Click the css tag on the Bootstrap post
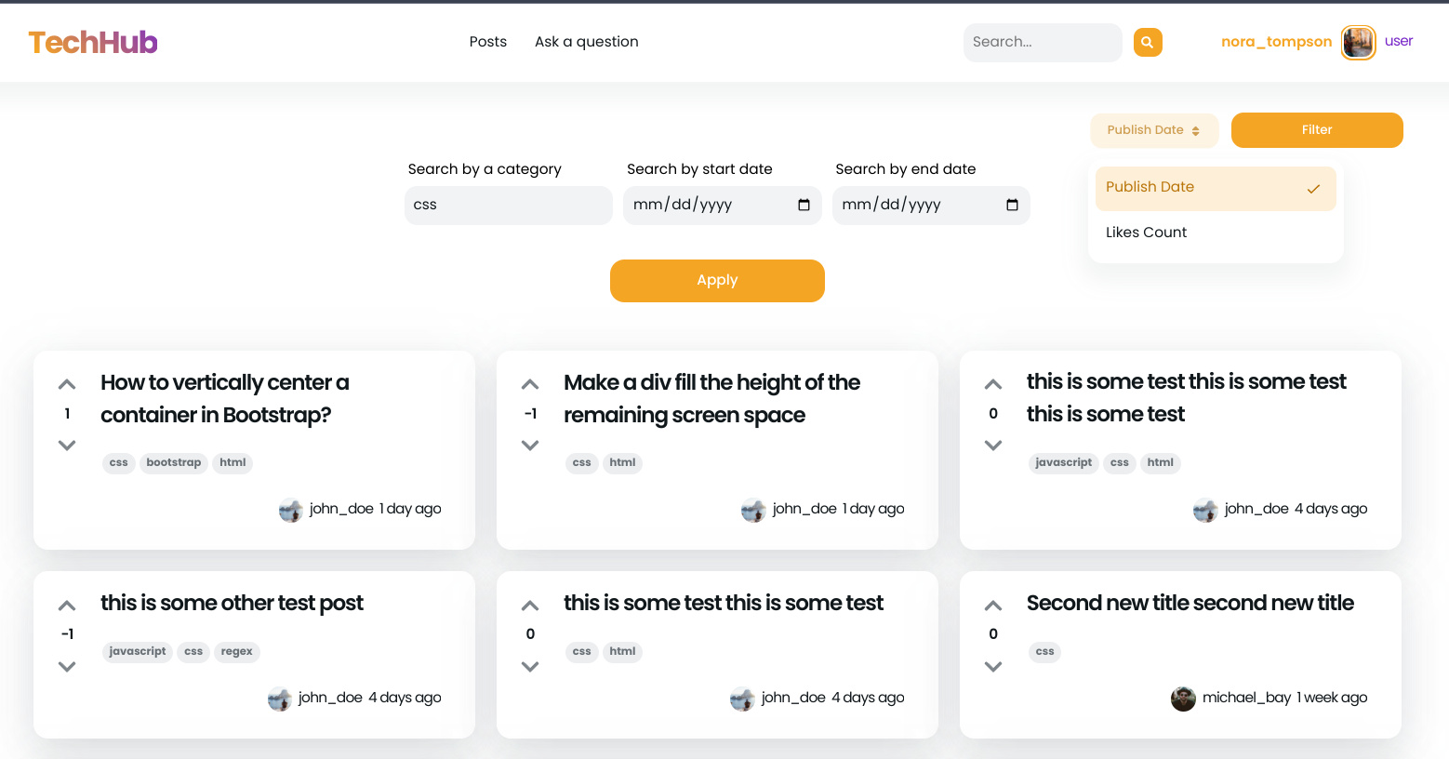The image size is (1449, 759). click(118, 462)
